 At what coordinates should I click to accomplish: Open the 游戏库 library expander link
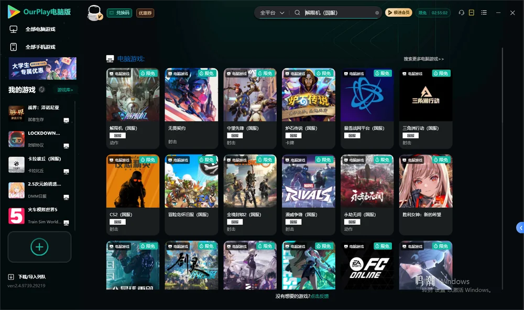(x=65, y=90)
